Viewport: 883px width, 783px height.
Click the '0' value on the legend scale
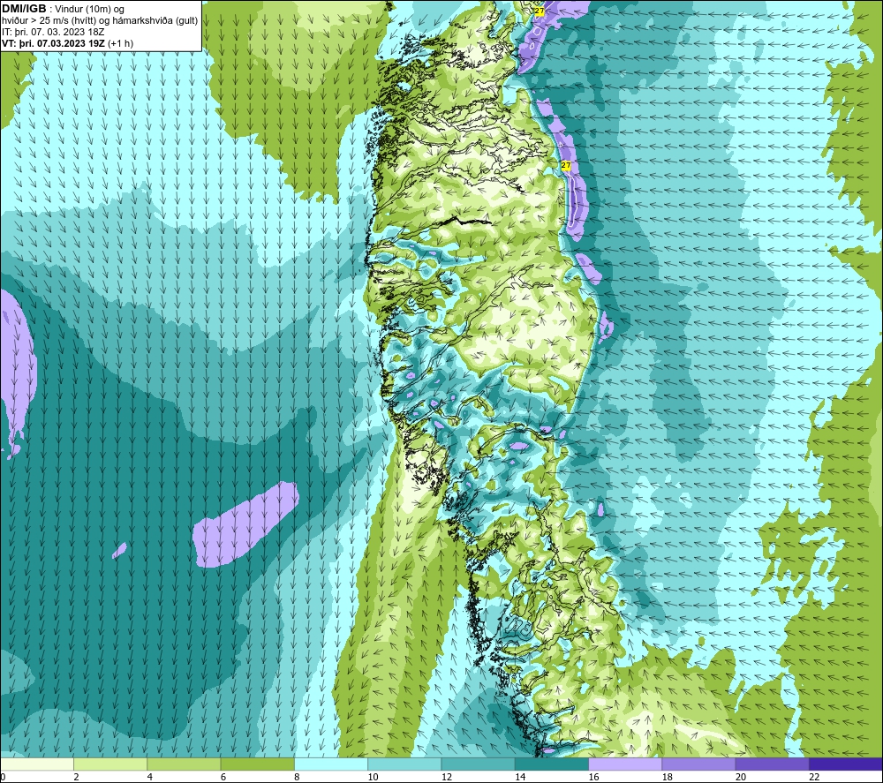point(4,778)
